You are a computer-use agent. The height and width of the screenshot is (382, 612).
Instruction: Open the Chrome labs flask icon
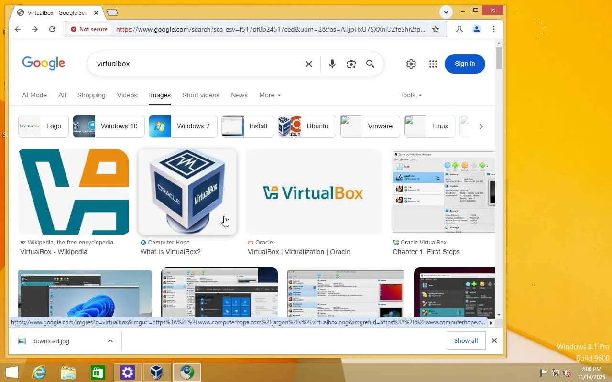[459, 29]
